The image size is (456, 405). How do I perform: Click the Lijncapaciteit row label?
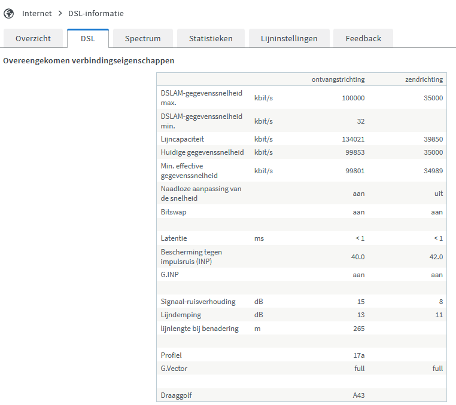point(183,139)
